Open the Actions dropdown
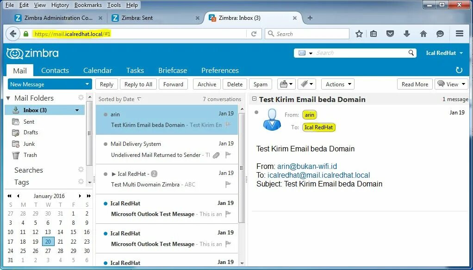The height and width of the screenshot is (270, 473). click(x=337, y=84)
